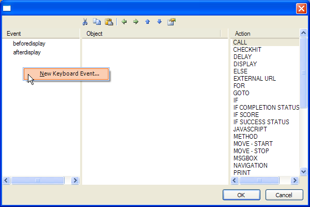Select the JAVASCRIPT action

click(x=250, y=129)
